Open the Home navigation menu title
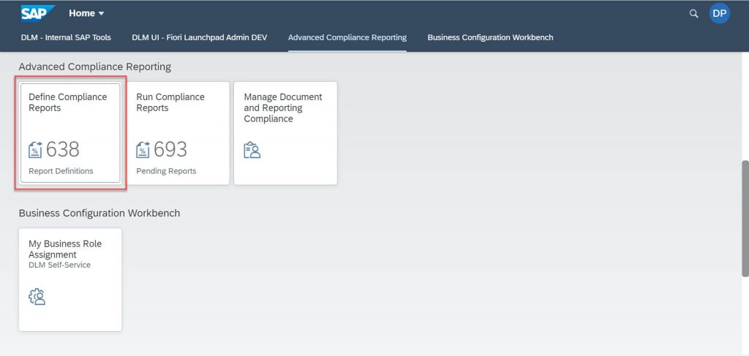The image size is (749, 356). 82,13
